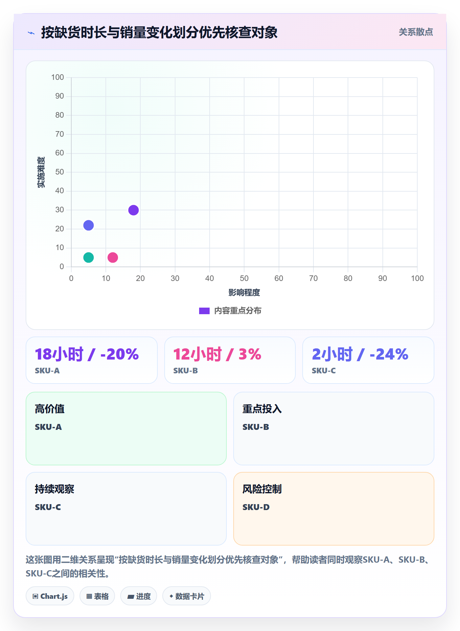Click the chart title 按缺货时长与销量变化划分优先核查对象
This screenshot has width=460, height=631.
tap(159, 33)
